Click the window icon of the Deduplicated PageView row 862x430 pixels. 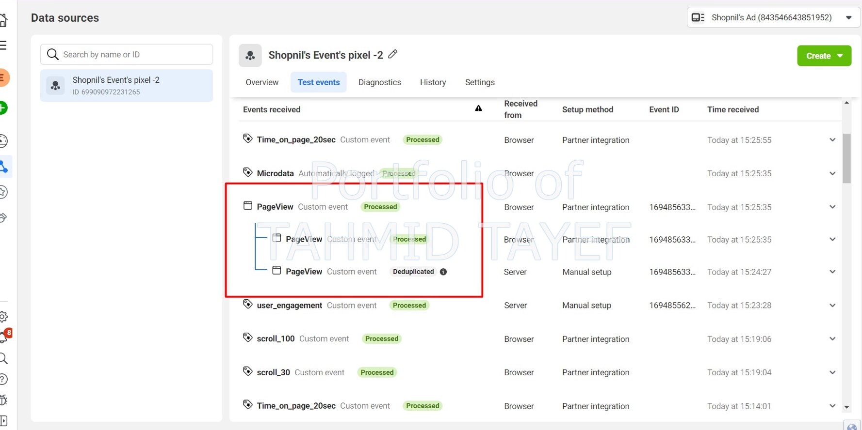[276, 270]
